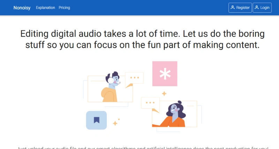
Task: Click the person icon inside Login
Action: pos(257,8)
